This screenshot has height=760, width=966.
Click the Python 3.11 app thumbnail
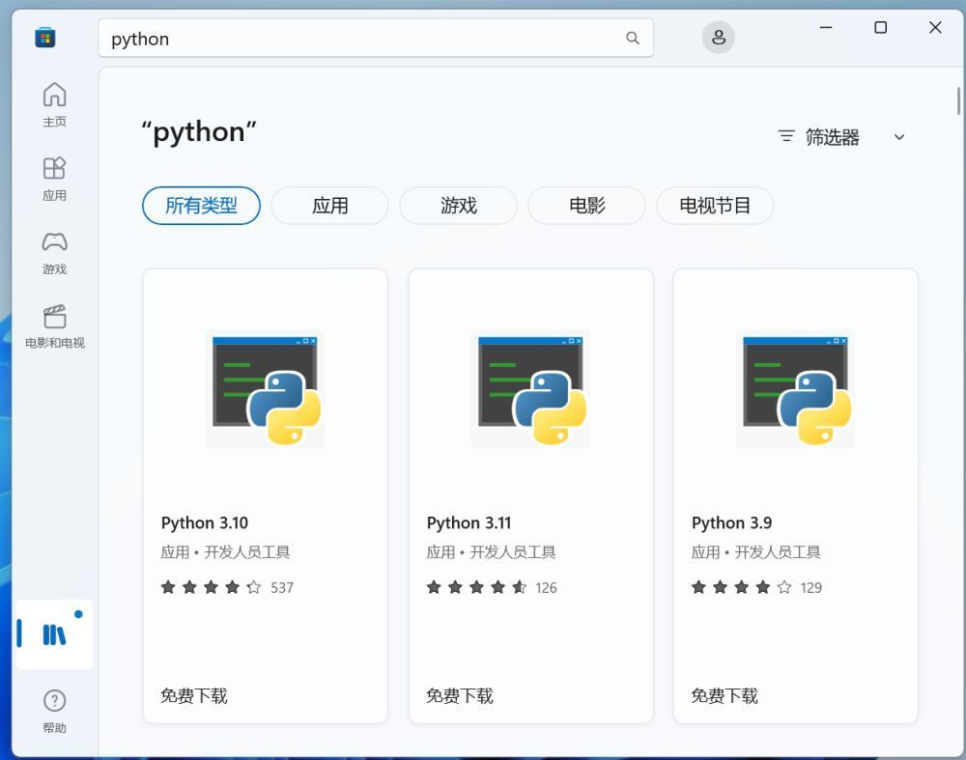click(x=530, y=389)
